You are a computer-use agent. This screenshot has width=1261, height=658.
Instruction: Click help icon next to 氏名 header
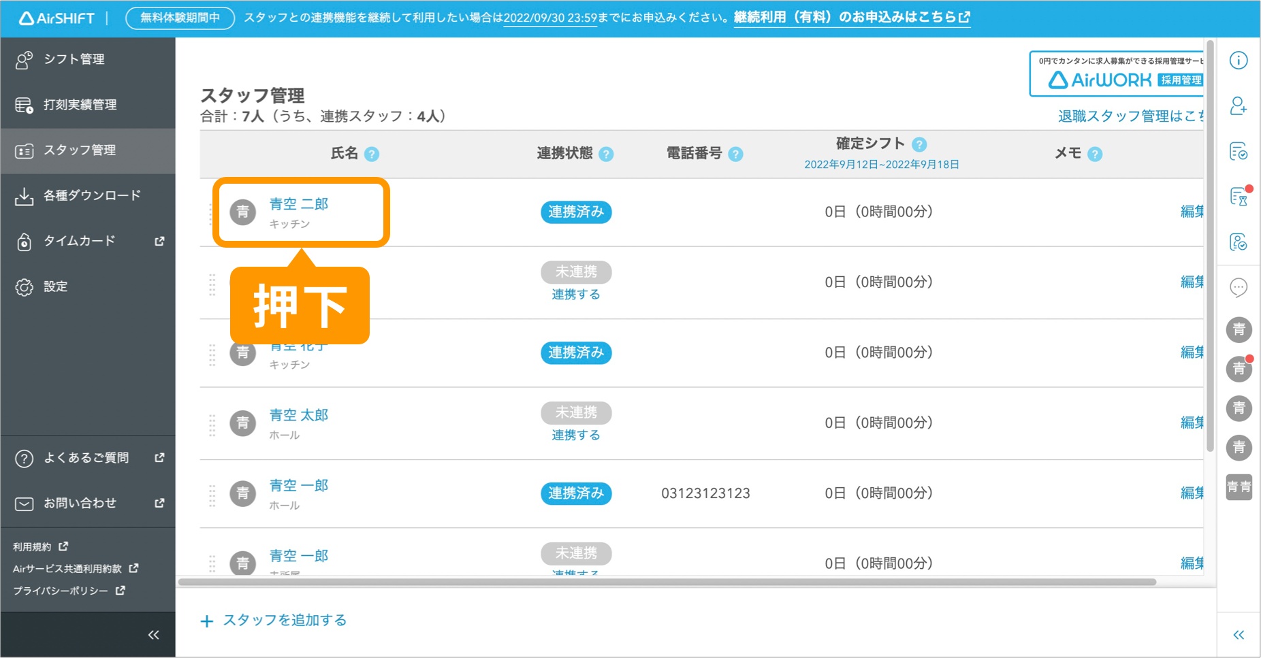[x=372, y=154]
